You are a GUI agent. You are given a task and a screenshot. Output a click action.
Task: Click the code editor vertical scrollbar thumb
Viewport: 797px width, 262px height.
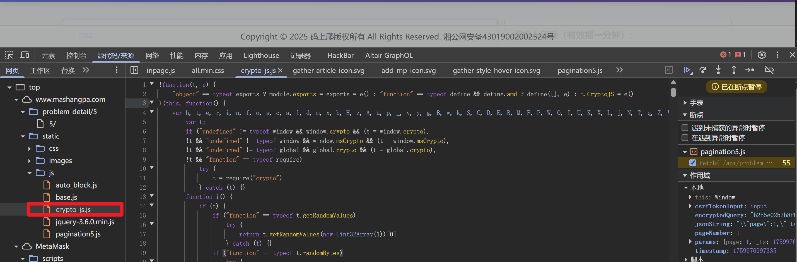tap(673, 92)
